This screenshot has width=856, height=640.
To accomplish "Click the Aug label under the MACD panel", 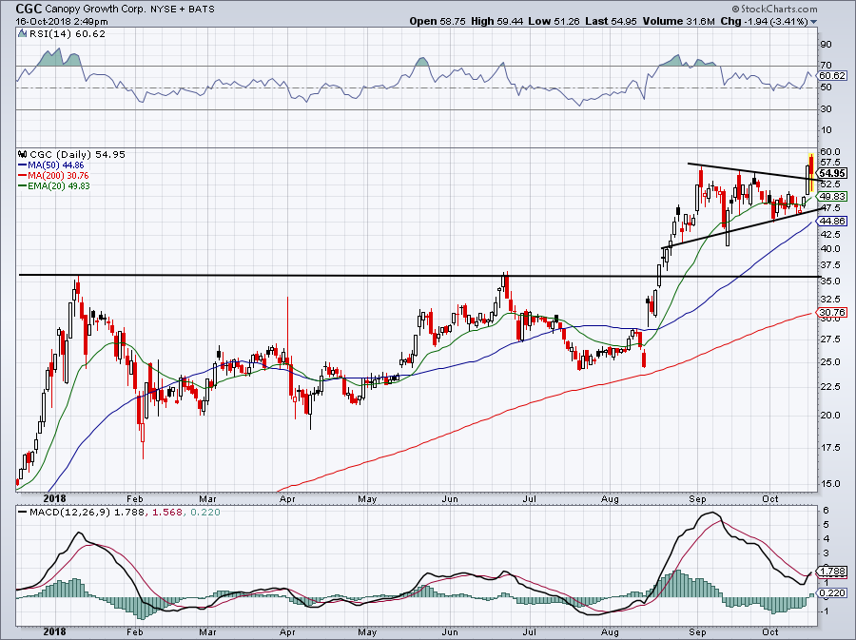I will pos(610,632).
